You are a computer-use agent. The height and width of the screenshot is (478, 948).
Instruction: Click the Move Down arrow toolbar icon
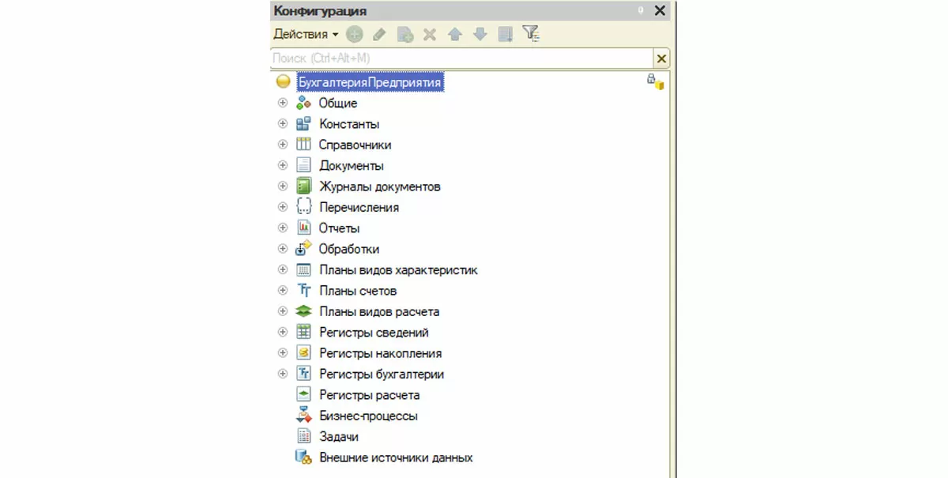coord(480,35)
